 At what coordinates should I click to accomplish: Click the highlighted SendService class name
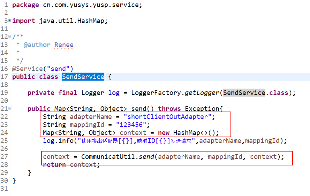[83, 77]
